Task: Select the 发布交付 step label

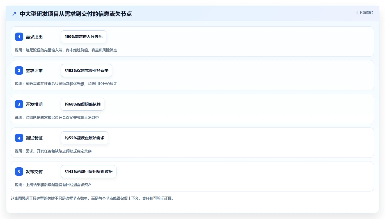Action: 34,172
